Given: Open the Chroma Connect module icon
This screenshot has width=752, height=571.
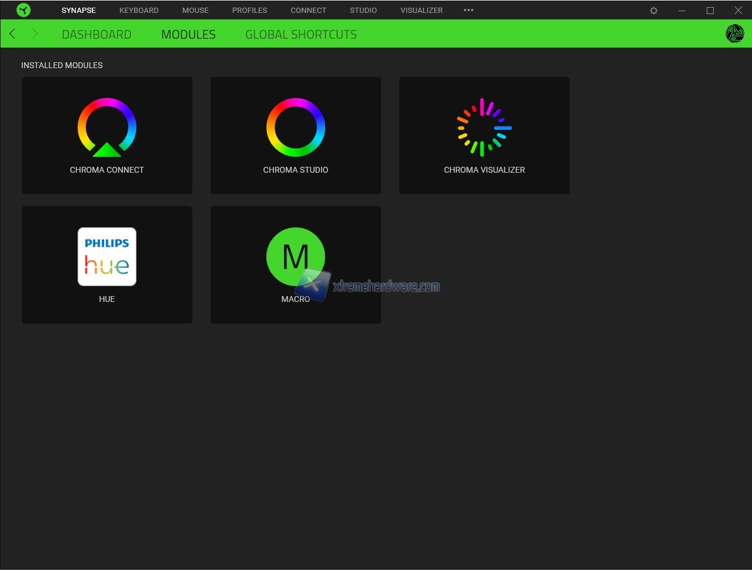Looking at the screenshot, I should pyautogui.click(x=107, y=127).
